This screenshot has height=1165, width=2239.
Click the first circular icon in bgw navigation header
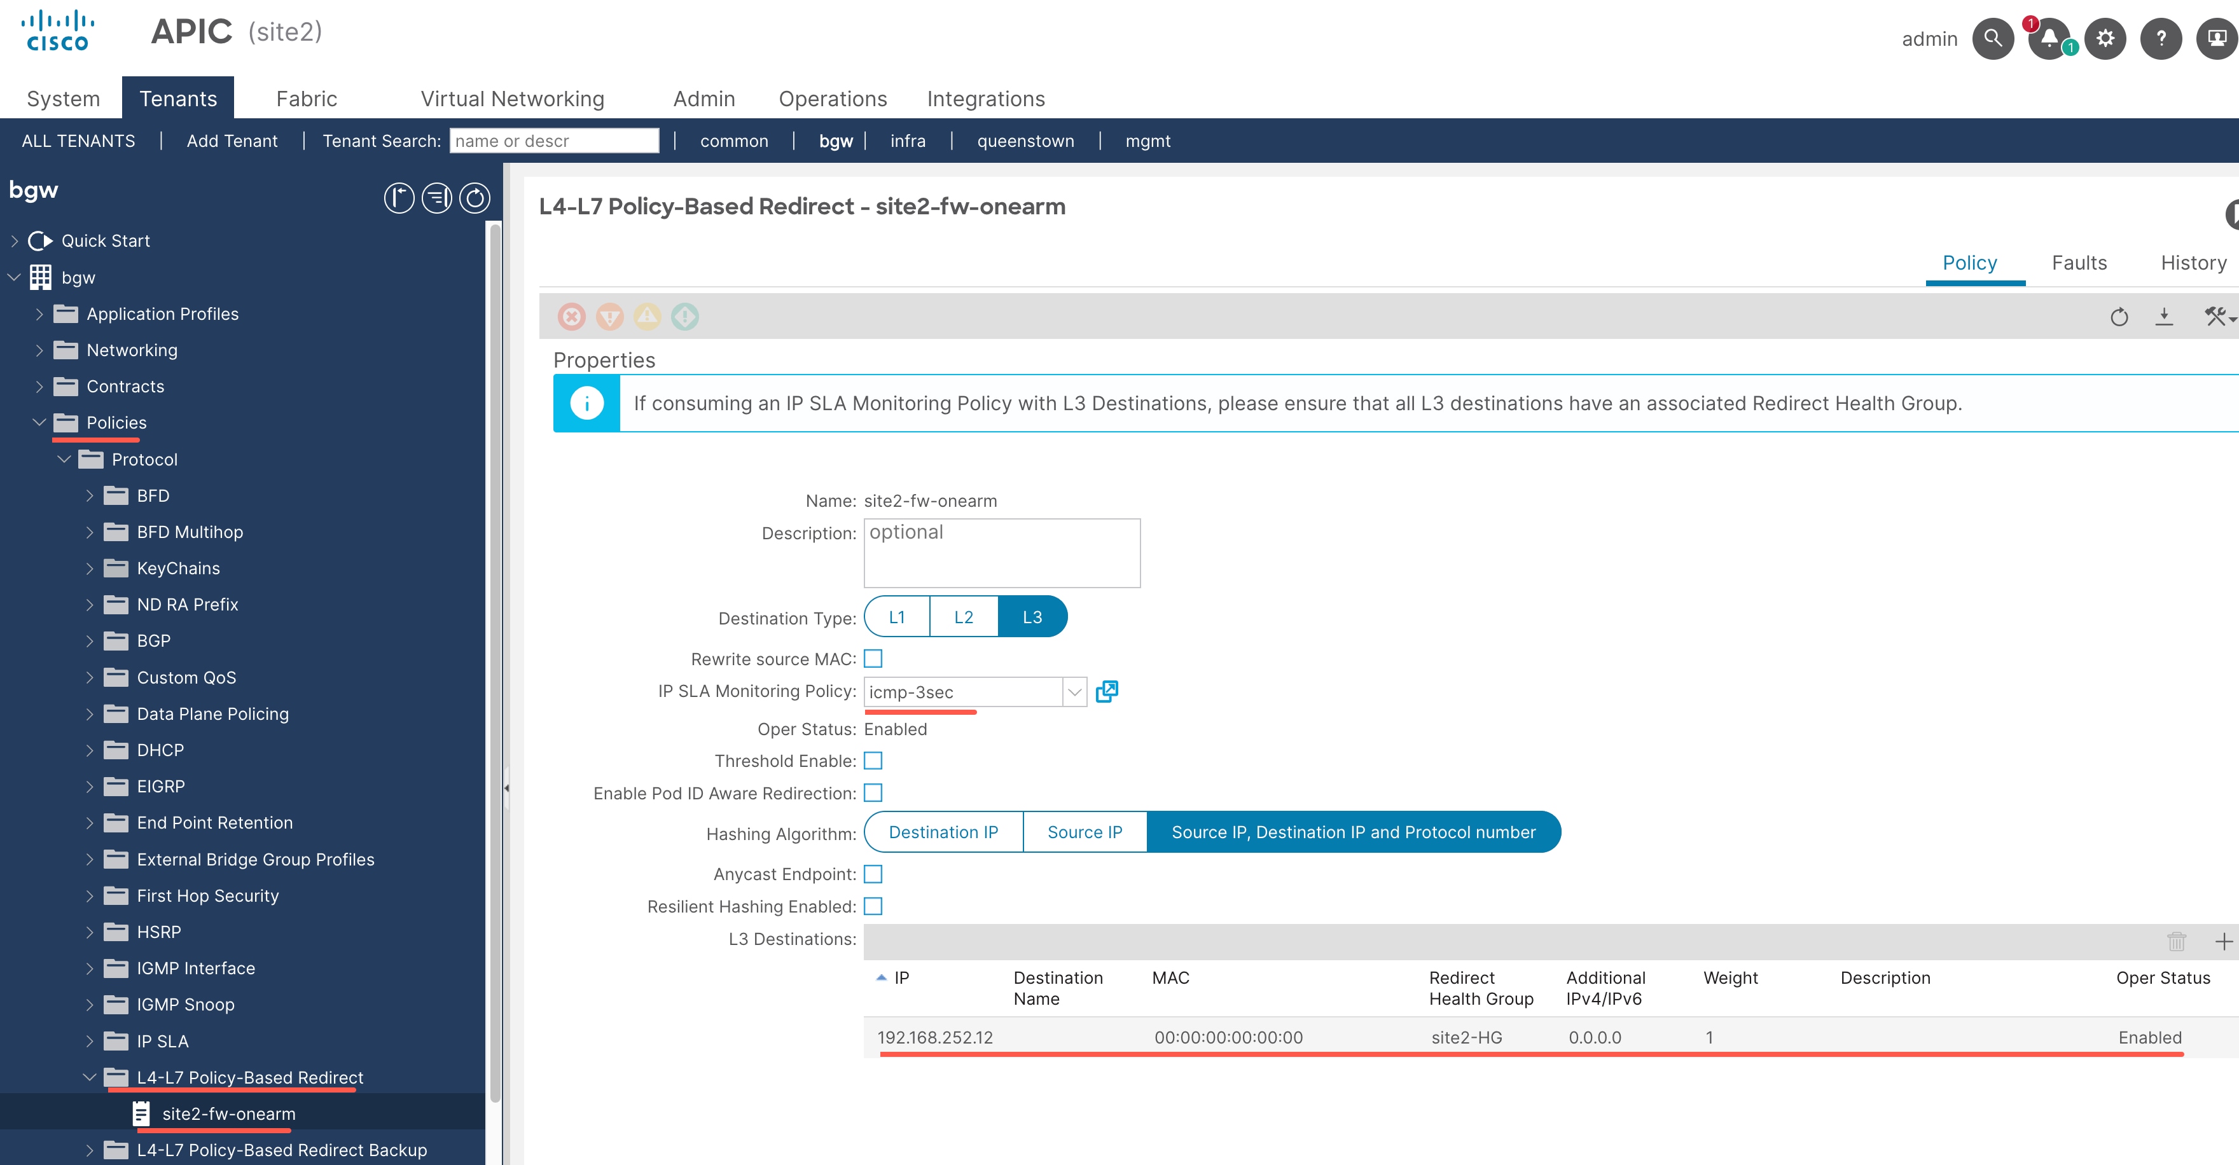click(x=399, y=198)
